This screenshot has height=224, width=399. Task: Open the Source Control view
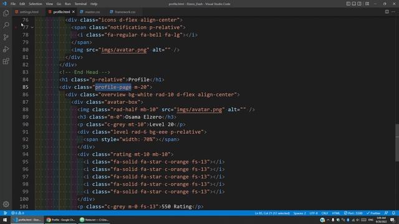6,37
